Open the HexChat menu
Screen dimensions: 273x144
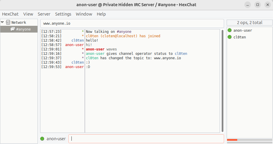pyautogui.click(x=10, y=14)
